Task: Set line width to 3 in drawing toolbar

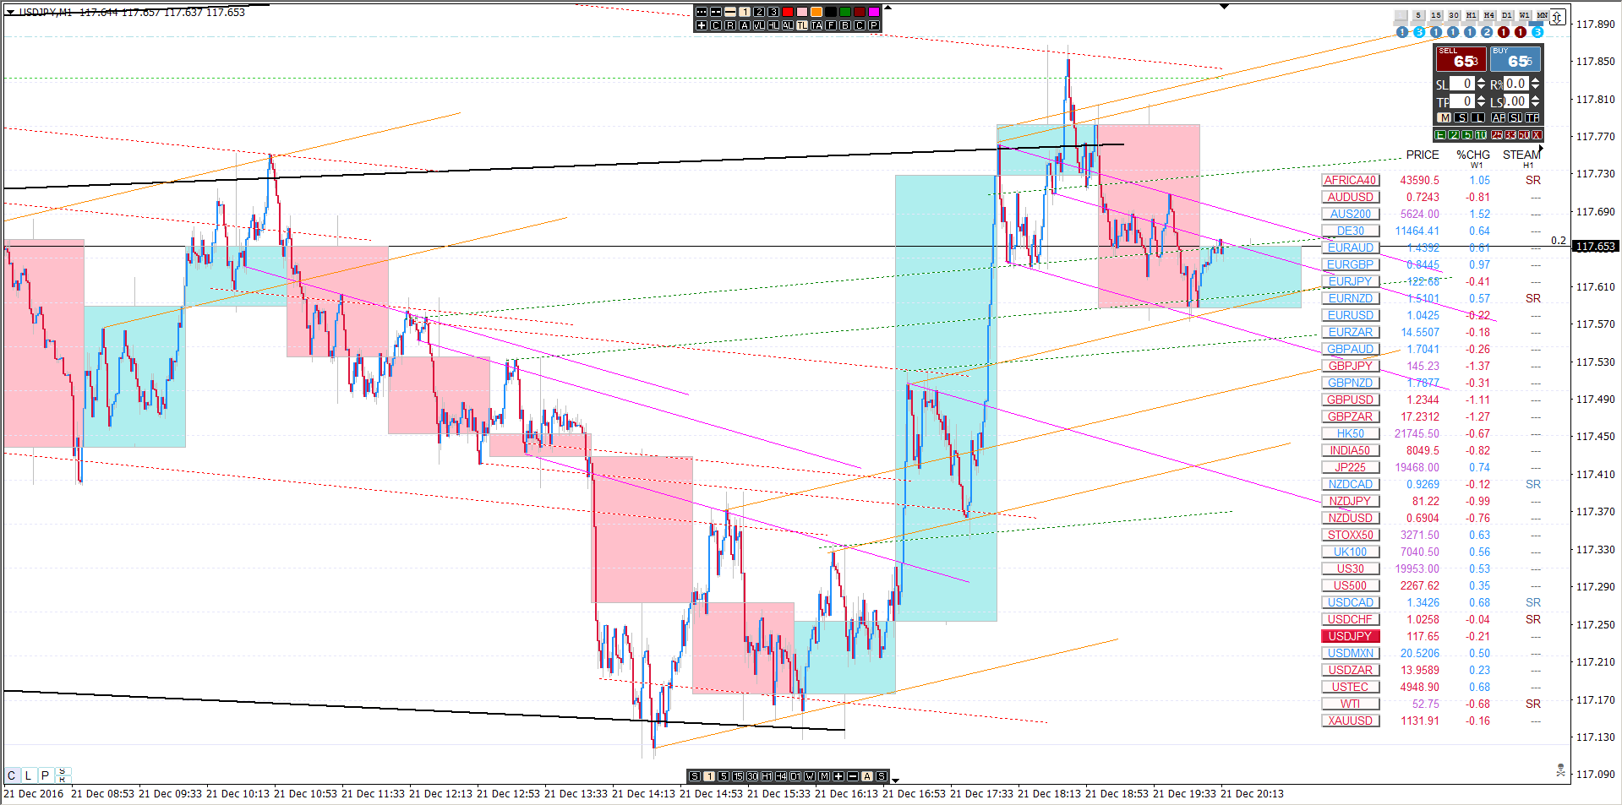Action: [773, 12]
